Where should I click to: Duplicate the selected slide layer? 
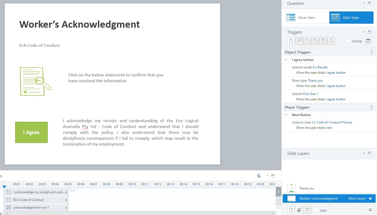[x=299, y=210]
